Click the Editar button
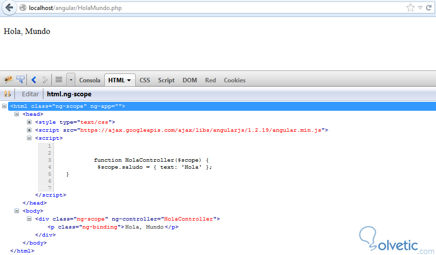 pos(30,94)
